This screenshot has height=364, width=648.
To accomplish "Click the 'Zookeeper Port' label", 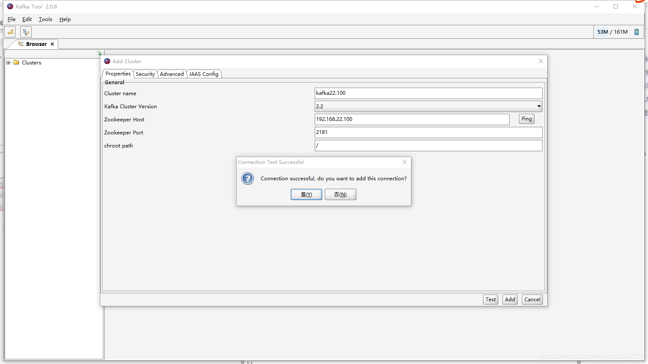I will (124, 133).
